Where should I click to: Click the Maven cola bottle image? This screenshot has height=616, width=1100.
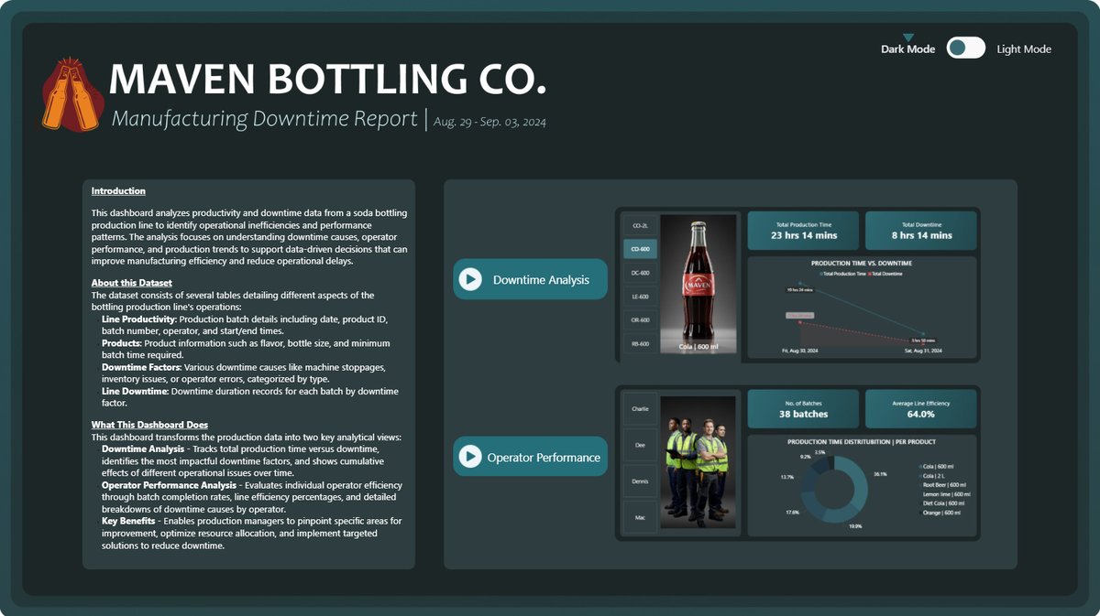[x=698, y=285]
